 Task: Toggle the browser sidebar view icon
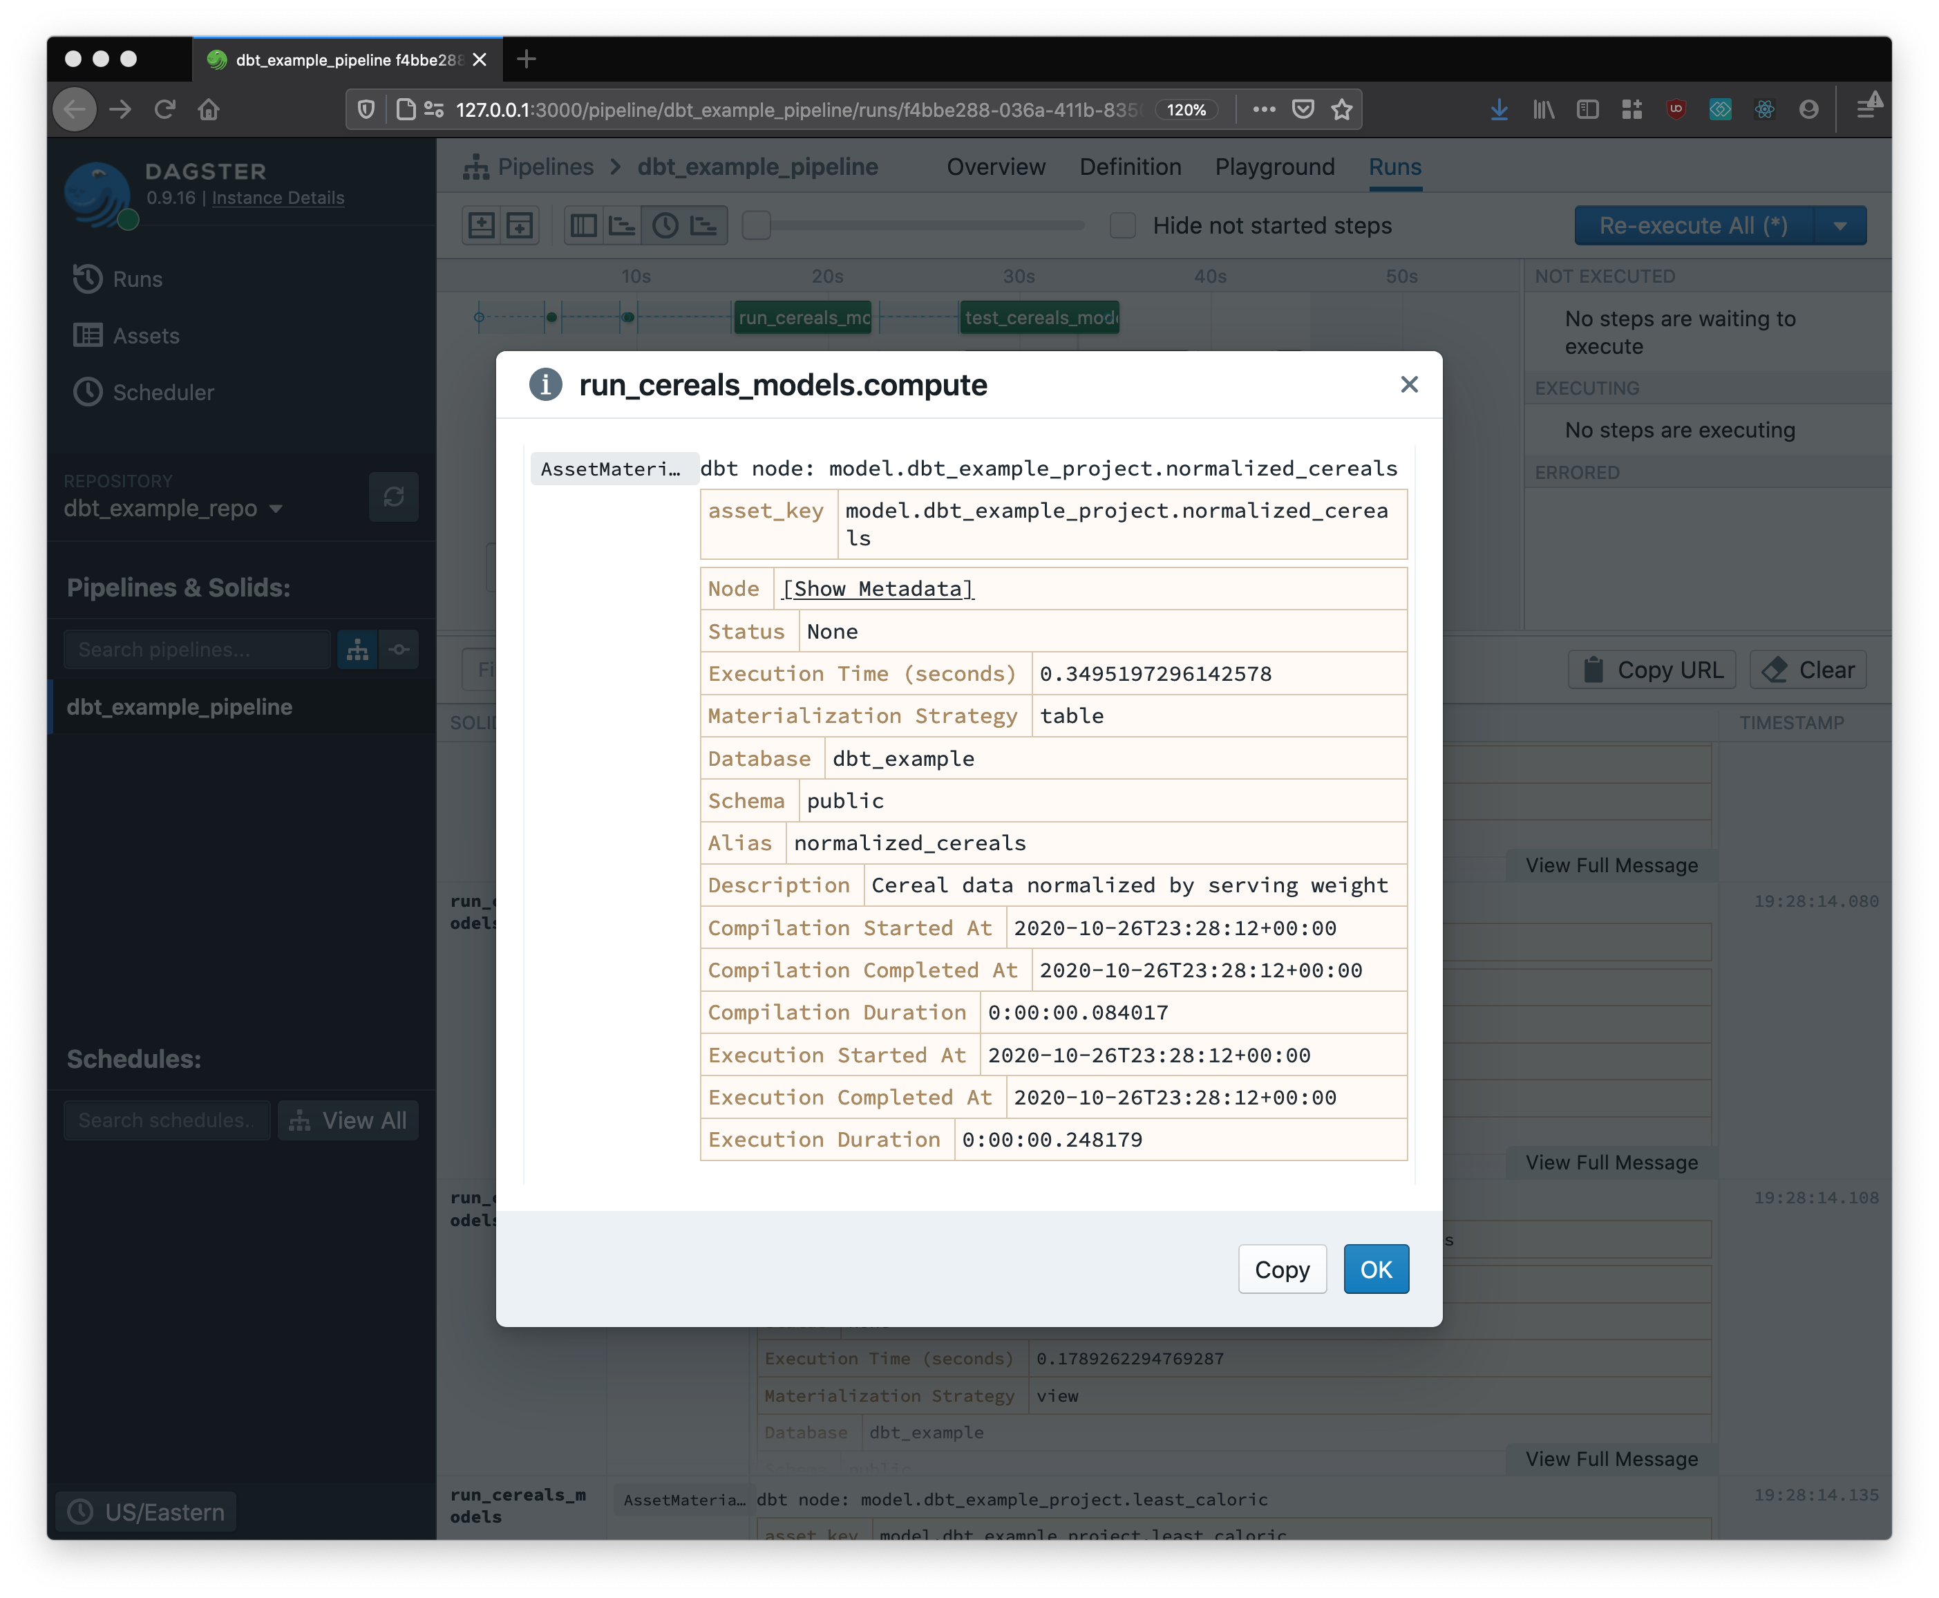coord(1587,109)
